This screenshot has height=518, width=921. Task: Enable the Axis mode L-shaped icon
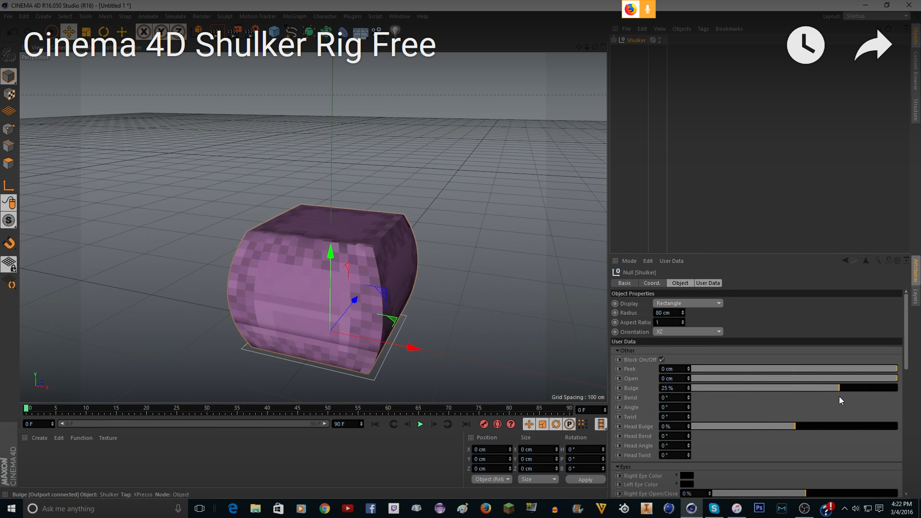pos(9,186)
